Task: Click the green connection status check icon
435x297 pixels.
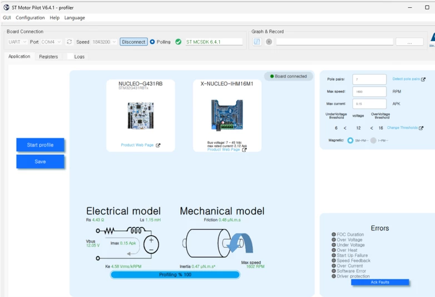Action: pos(179,42)
